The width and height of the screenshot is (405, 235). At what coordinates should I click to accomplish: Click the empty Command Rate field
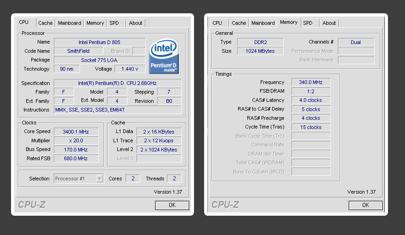coord(311,145)
